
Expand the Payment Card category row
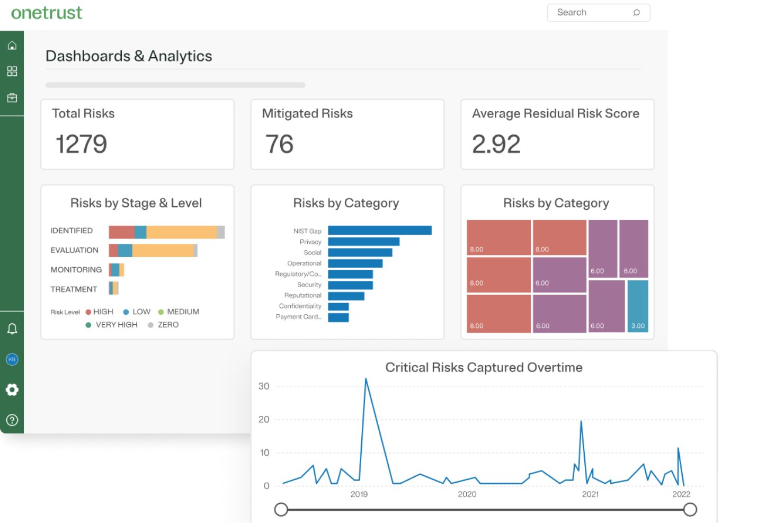tap(300, 317)
